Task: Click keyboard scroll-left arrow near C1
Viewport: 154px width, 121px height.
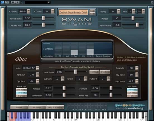Action: click(8, 117)
